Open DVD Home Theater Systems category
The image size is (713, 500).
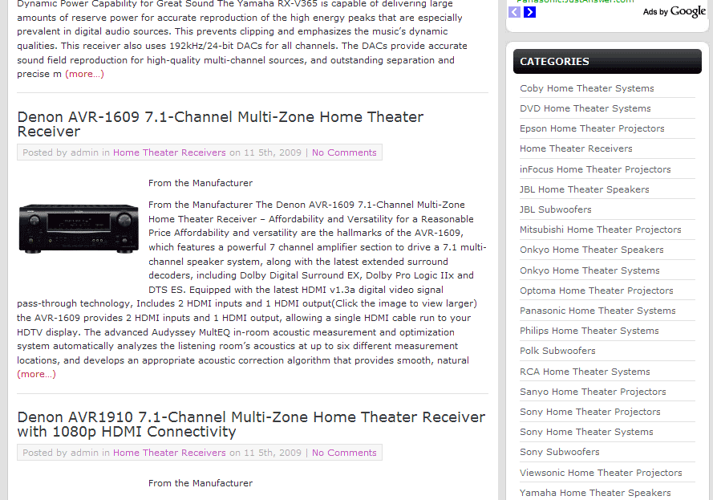pos(585,108)
